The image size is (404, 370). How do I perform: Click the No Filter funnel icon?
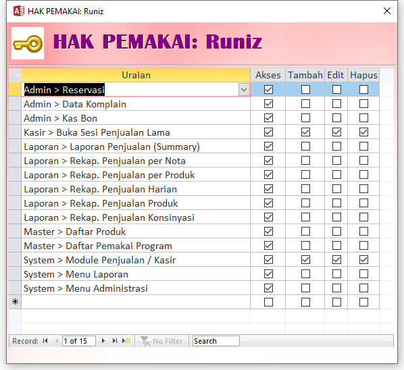145,341
